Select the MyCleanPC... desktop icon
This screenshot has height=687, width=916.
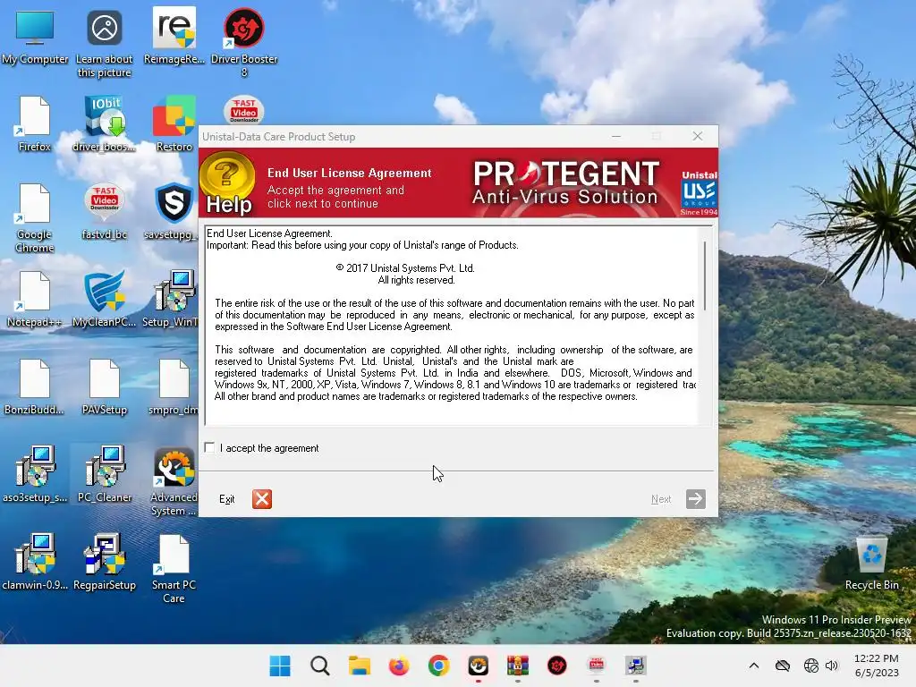(104, 300)
